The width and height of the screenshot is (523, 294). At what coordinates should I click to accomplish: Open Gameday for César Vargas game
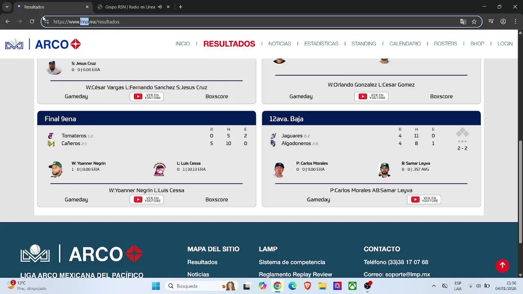click(x=76, y=96)
